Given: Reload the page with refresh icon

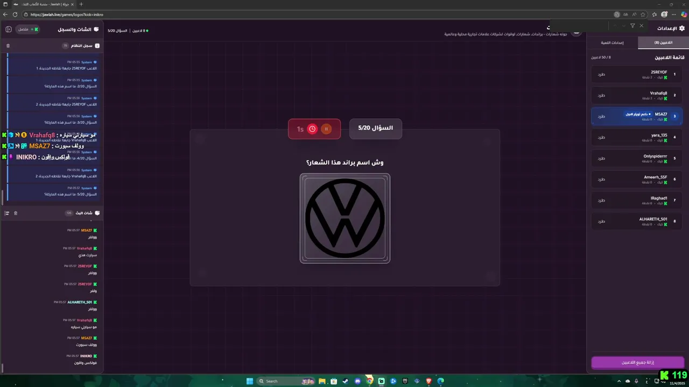Looking at the screenshot, I should (15, 15).
